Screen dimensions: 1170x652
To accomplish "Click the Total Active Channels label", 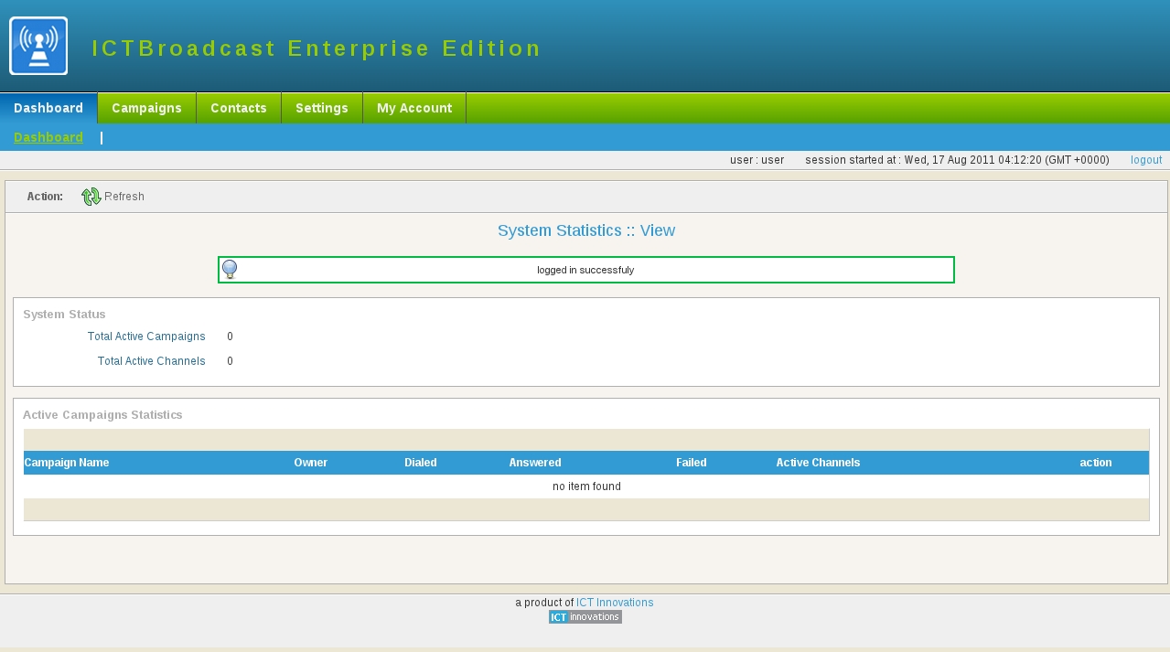I will click(152, 361).
